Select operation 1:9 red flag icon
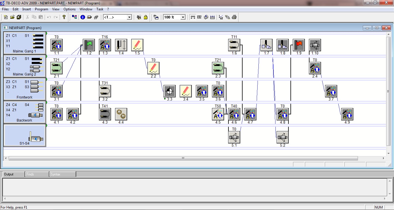Viewport: 394px width, 210px height. [x=299, y=45]
